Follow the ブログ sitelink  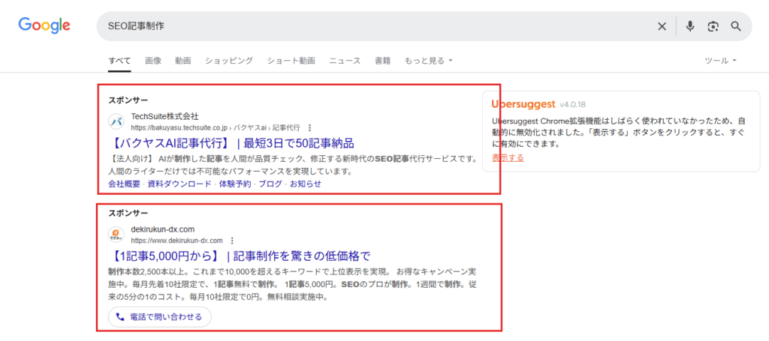270,184
